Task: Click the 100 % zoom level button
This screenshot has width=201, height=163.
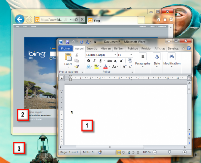Action: pyautogui.click(x=147, y=152)
